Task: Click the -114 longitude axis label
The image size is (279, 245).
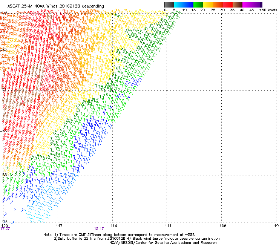Action: click(x=112, y=226)
